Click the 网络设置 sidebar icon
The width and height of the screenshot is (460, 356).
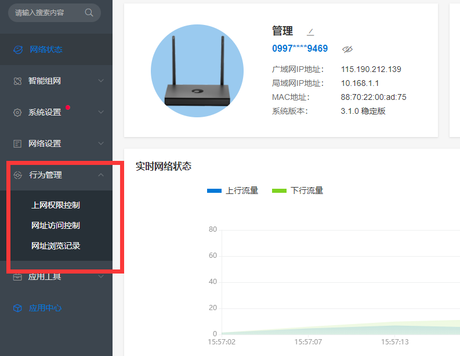coord(17,143)
